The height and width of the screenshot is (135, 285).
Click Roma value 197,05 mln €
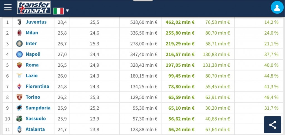(180, 65)
